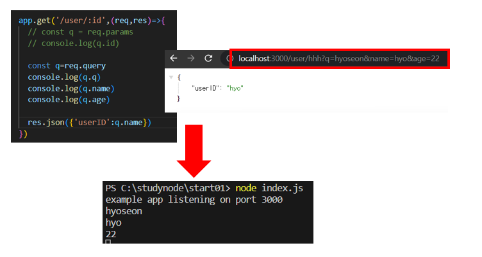Click the "hyo" value in JSON output
The height and width of the screenshot is (257, 482).
click(x=235, y=88)
